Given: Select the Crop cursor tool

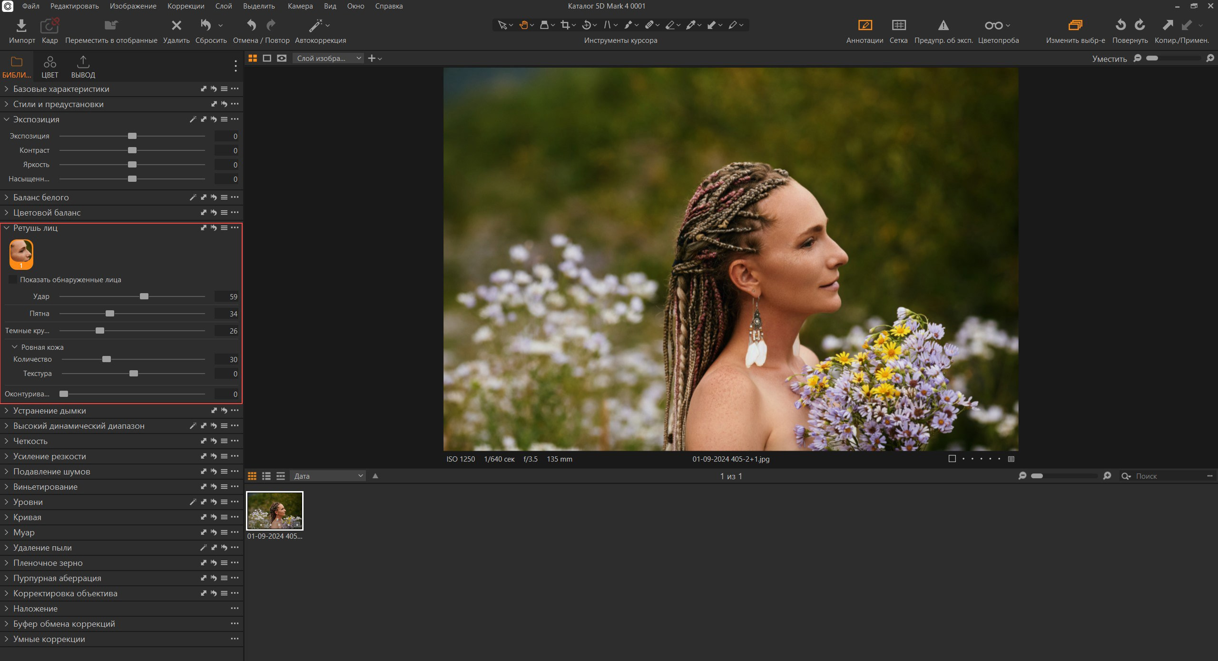Looking at the screenshot, I should point(565,25).
